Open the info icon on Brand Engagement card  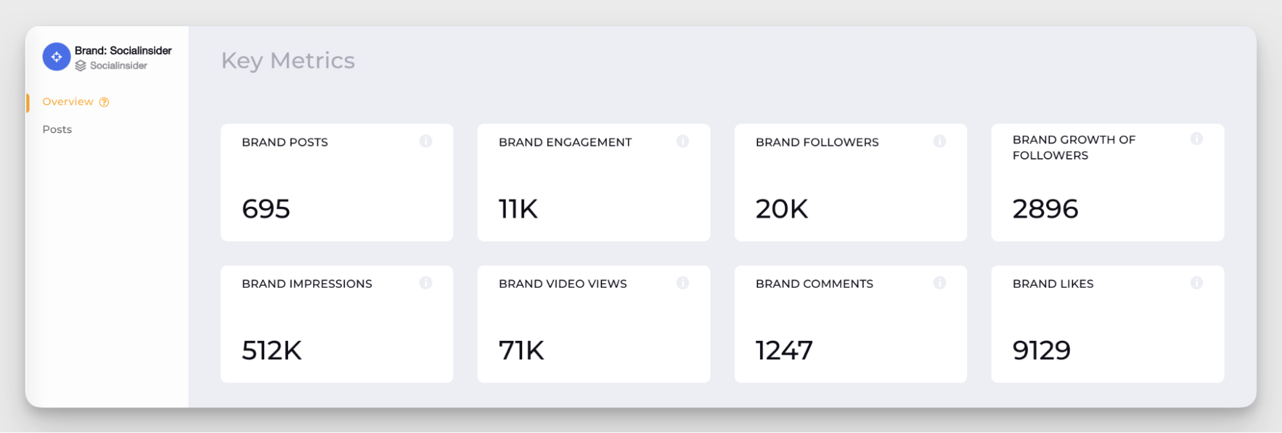pos(682,141)
